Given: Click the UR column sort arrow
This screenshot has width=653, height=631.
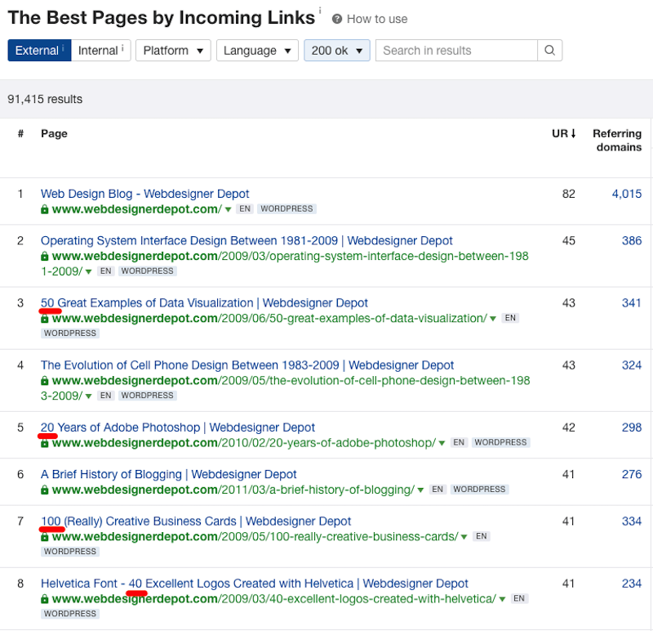Looking at the screenshot, I should [574, 133].
